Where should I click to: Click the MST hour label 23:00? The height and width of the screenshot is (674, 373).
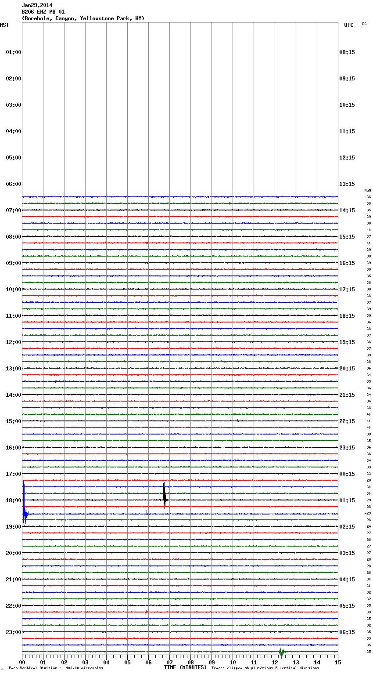pyautogui.click(x=14, y=632)
